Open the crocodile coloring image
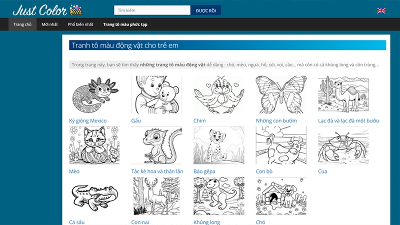 [x=94, y=196]
